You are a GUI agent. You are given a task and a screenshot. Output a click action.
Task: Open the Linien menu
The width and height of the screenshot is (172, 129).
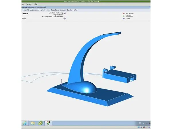43,10
